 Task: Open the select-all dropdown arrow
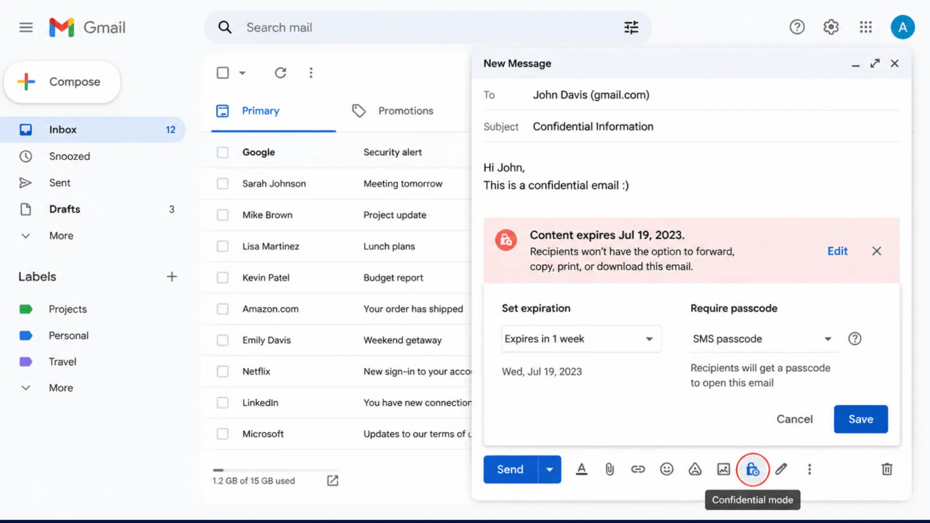pos(242,73)
